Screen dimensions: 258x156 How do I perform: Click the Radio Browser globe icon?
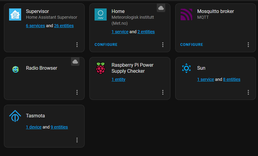point(15,69)
